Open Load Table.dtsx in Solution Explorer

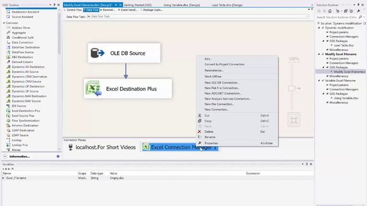tap(343, 45)
